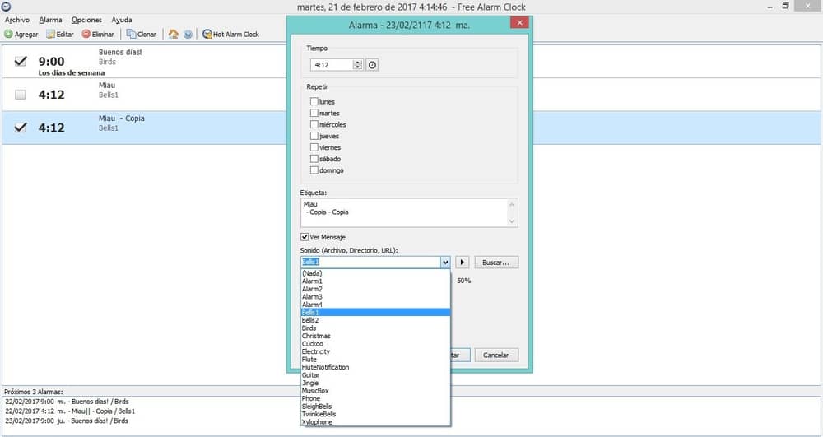Click upcoming alarm 23/02/2017 9:00 entry
This screenshot has width=823, height=437.
[67, 421]
